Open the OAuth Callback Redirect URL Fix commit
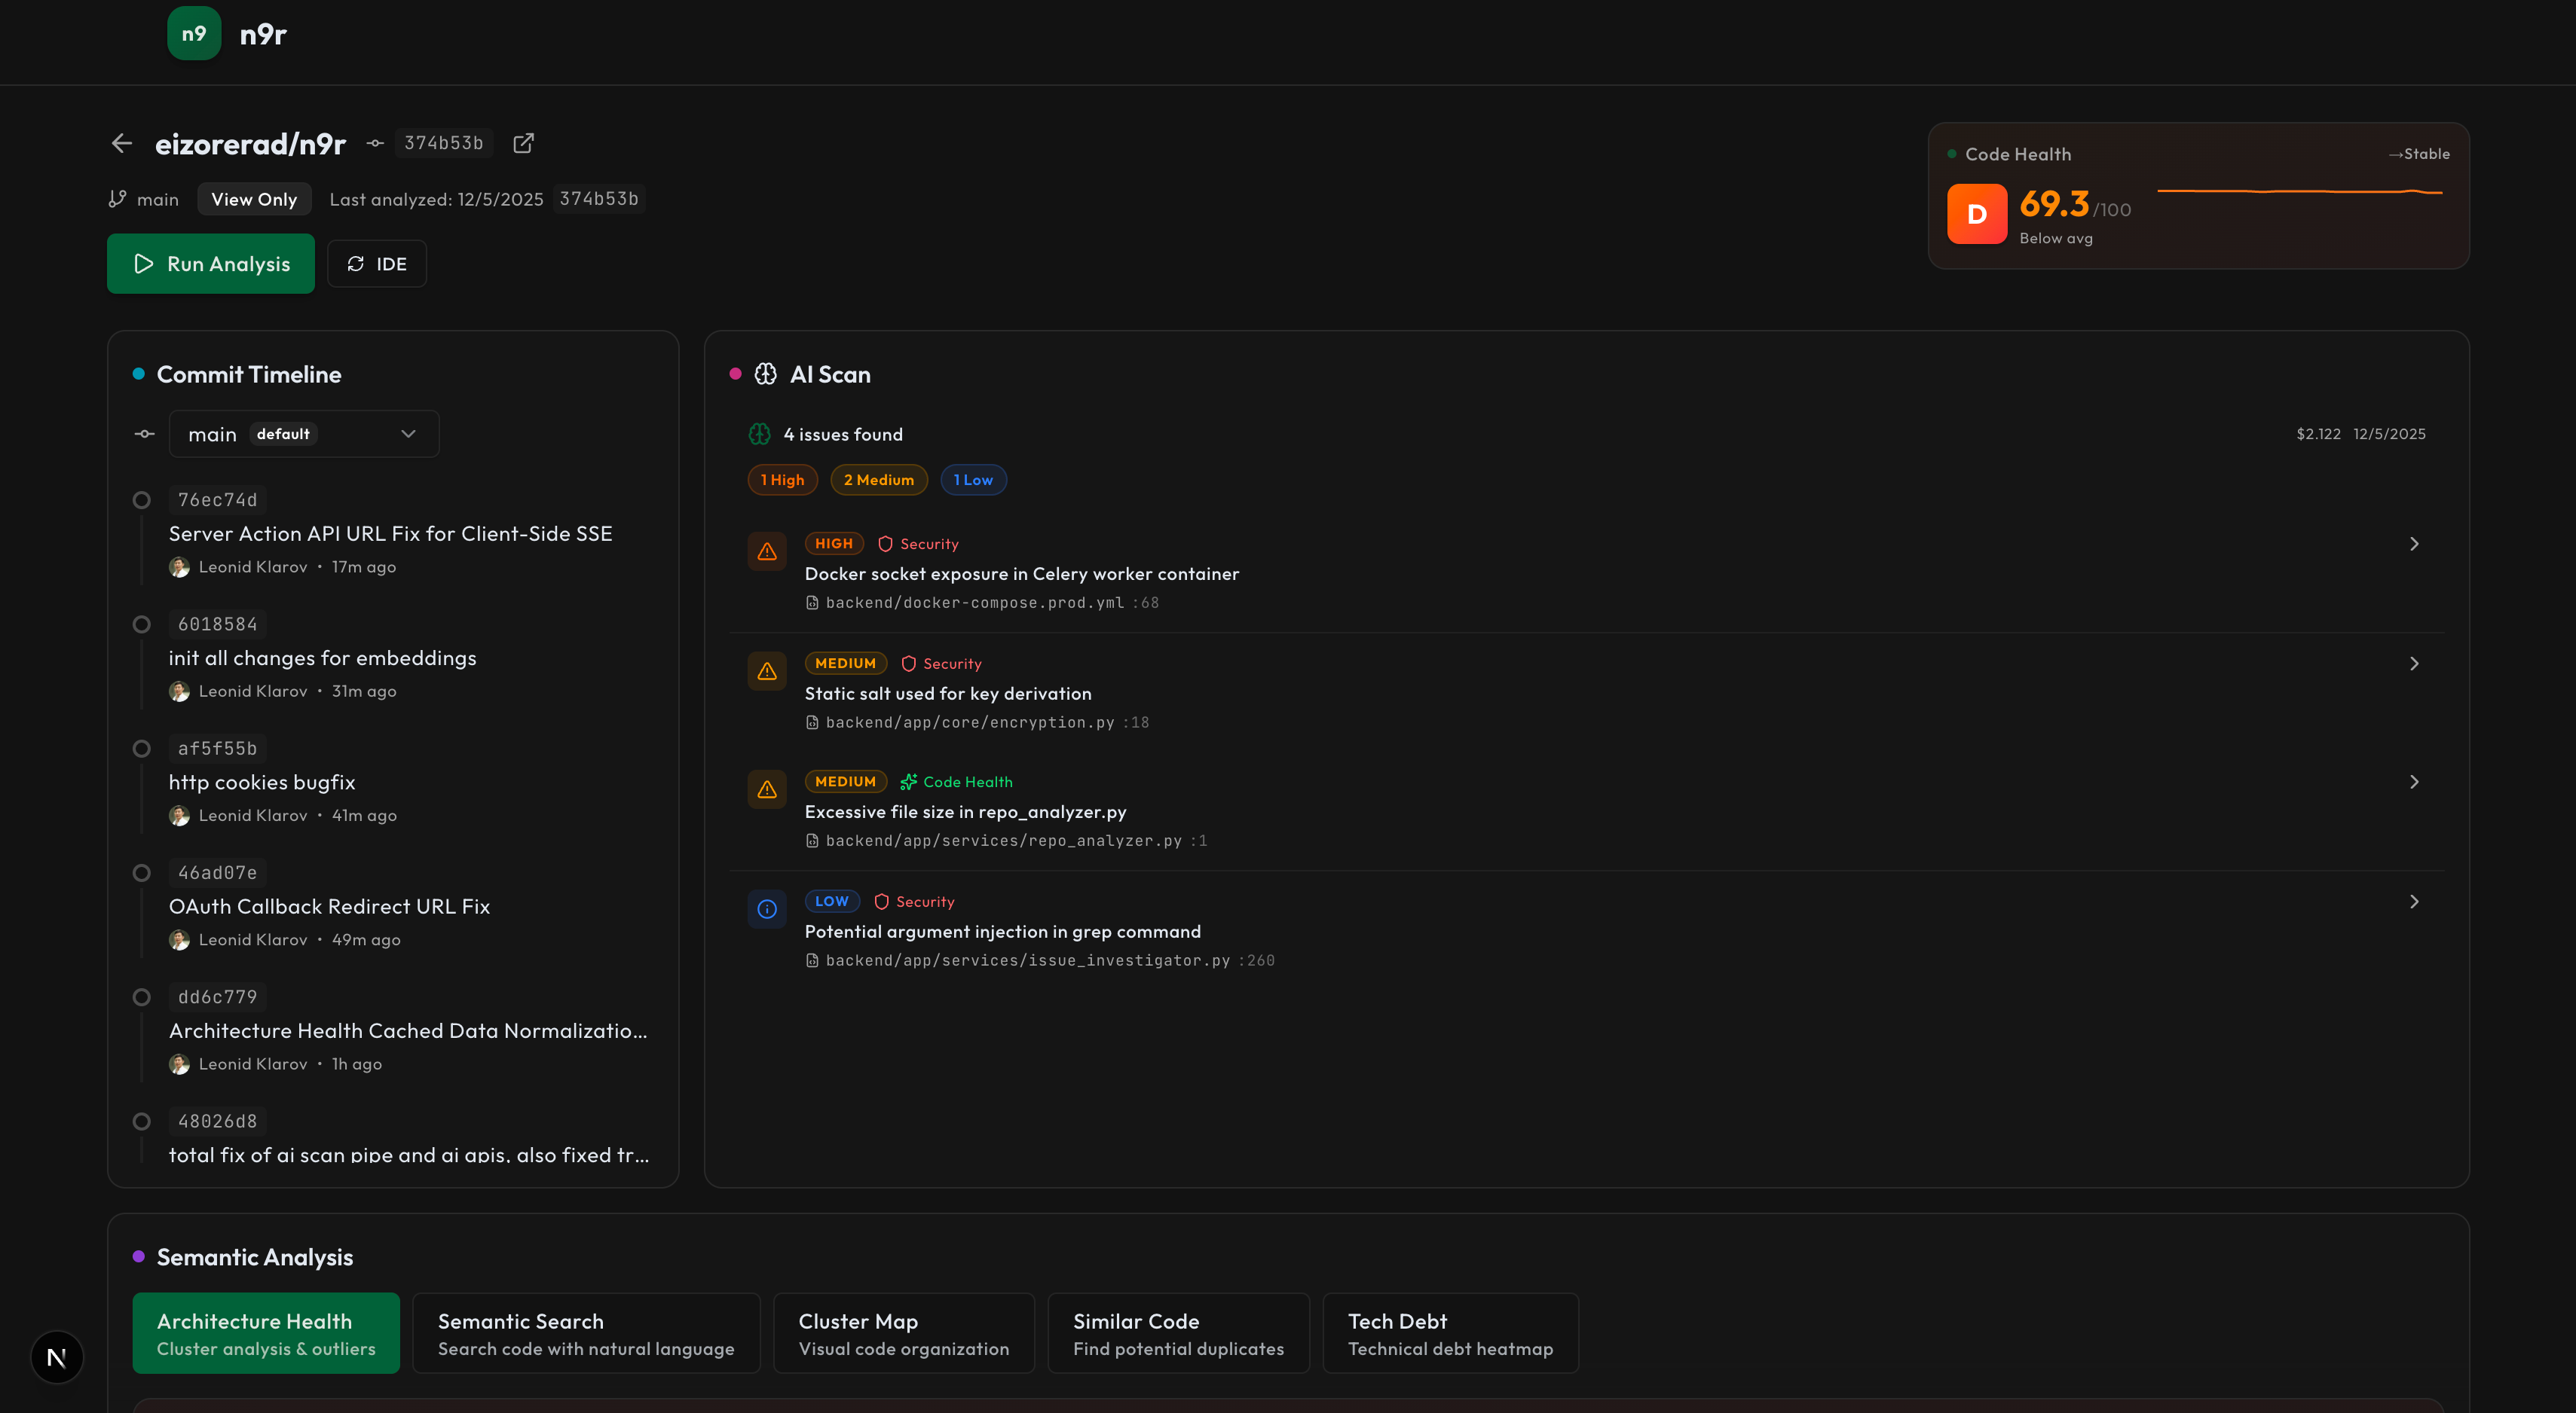 329,906
